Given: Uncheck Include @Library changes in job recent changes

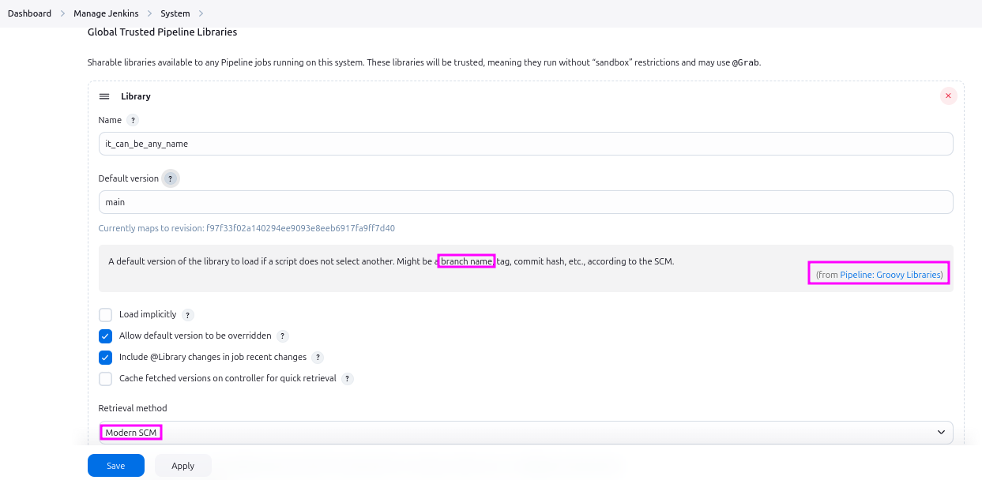Looking at the screenshot, I should point(106,358).
